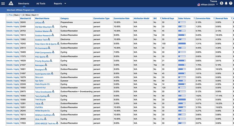Click the logo icon next to PNW Components

53,52
